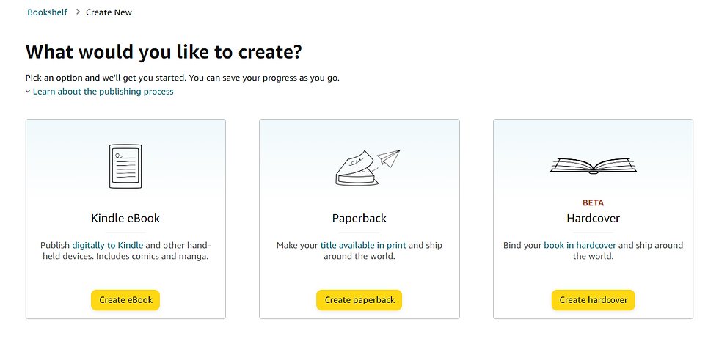This screenshot has height=347, width=719.
Task: Expand Learn about the publishing process
Action: click(103, 92)
